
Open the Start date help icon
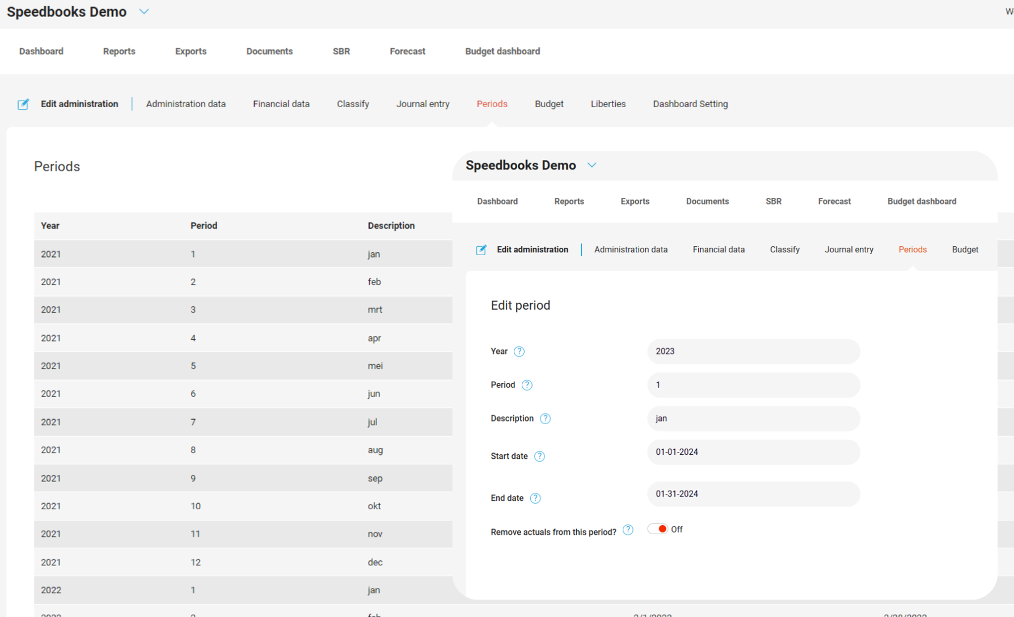pyautogui.click(x=539, y=457)
